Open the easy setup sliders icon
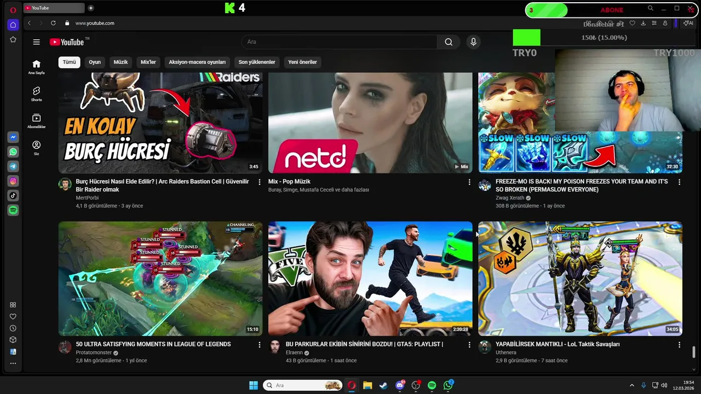 tap(654, 23)
